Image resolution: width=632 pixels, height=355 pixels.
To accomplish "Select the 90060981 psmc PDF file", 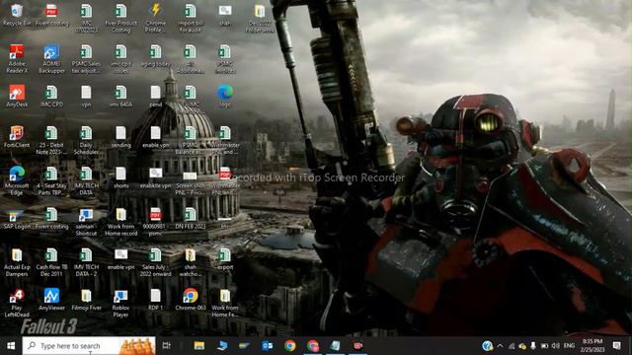I will (x=156, y=221).
